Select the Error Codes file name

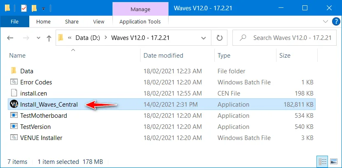pos(36,82)
